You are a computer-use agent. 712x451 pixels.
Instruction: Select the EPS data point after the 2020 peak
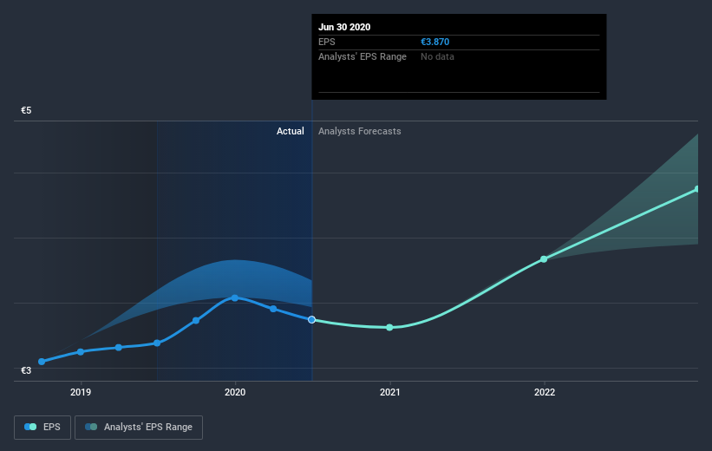(x=273, y=309)
